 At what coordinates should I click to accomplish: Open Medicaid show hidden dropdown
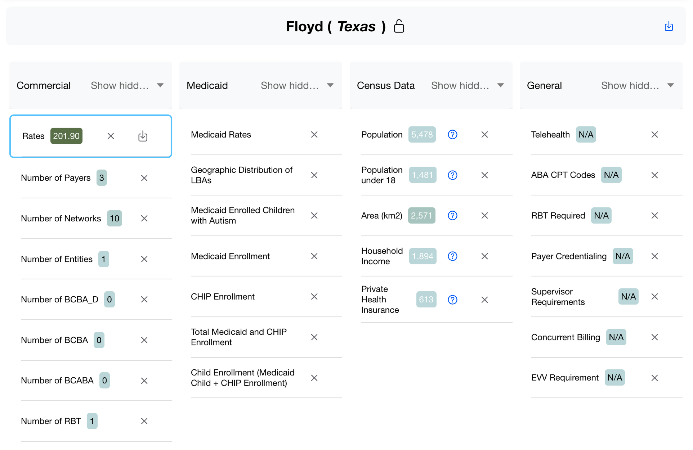point(297,86)
